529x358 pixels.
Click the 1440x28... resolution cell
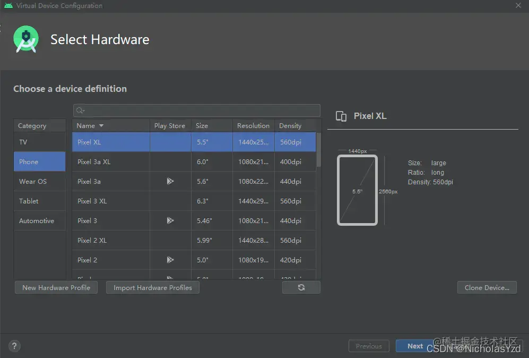point(254,240)
